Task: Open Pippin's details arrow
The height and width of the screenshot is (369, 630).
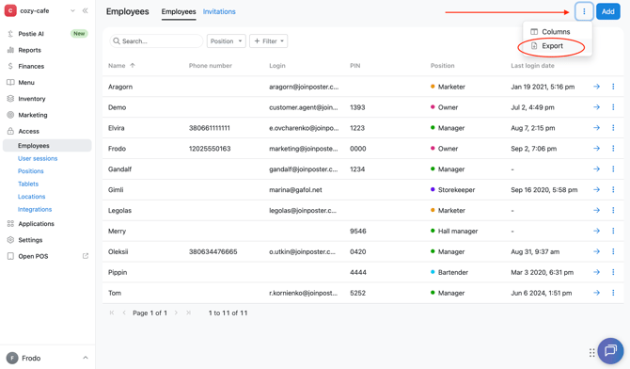Action: [597, 272]
